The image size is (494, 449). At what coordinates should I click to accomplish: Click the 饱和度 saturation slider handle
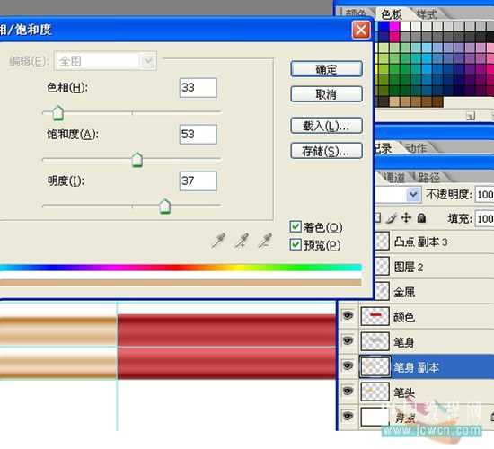(137, 160)
